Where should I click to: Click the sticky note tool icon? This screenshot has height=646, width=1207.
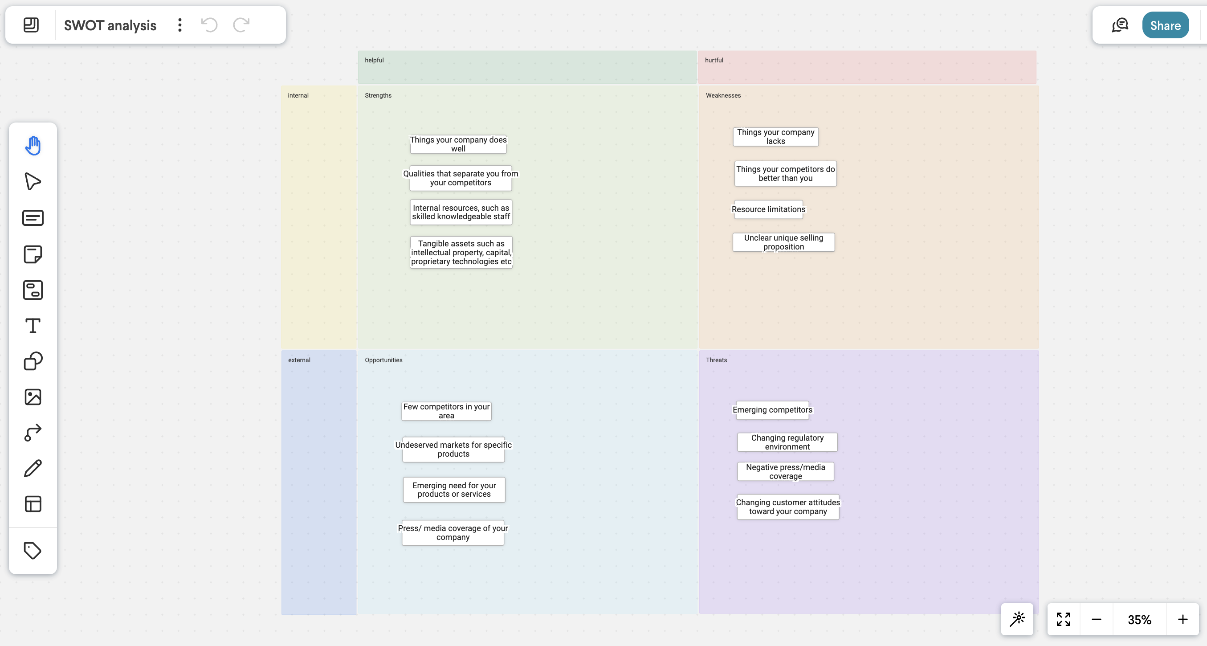pos(33,253)
